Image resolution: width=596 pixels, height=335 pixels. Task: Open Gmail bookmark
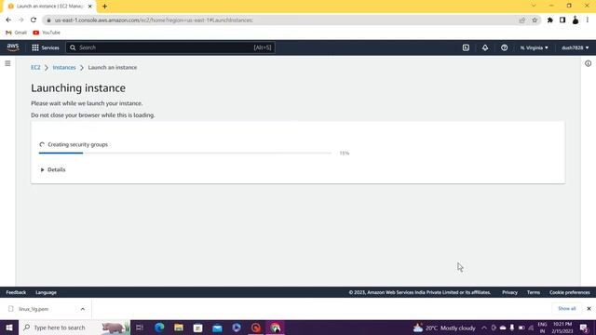pos(17,33)
